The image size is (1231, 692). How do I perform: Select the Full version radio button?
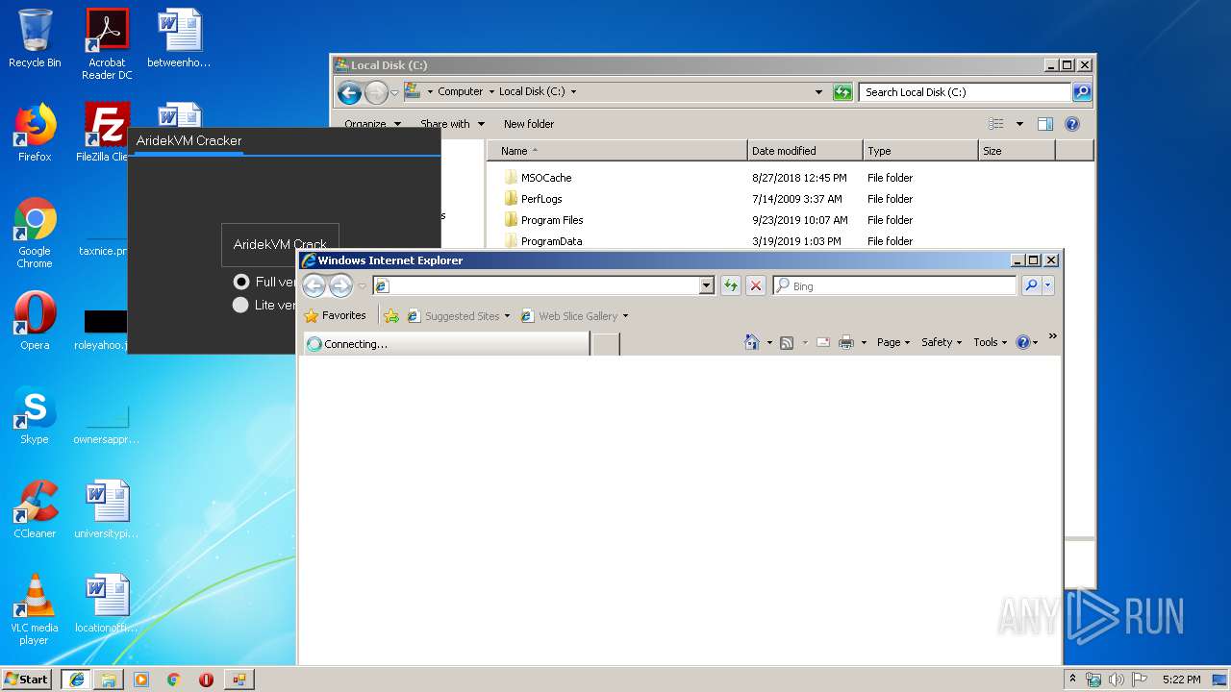pos(241,282)
